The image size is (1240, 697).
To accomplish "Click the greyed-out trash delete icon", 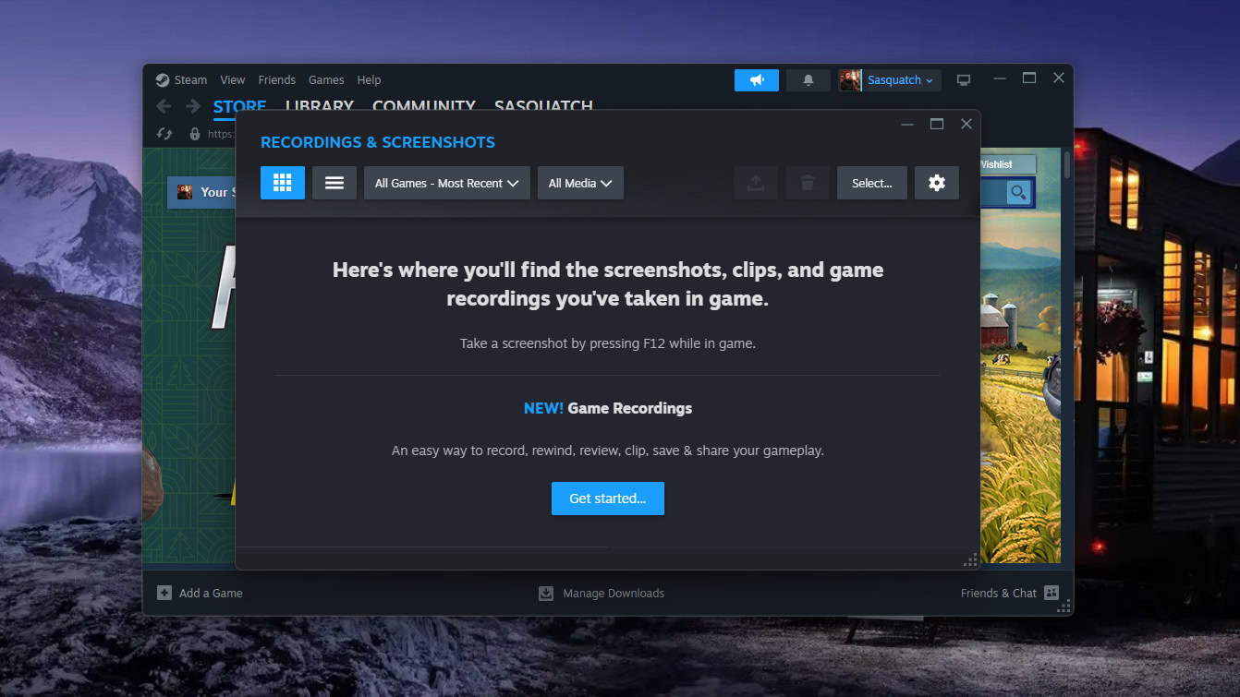I will (808, 183).
